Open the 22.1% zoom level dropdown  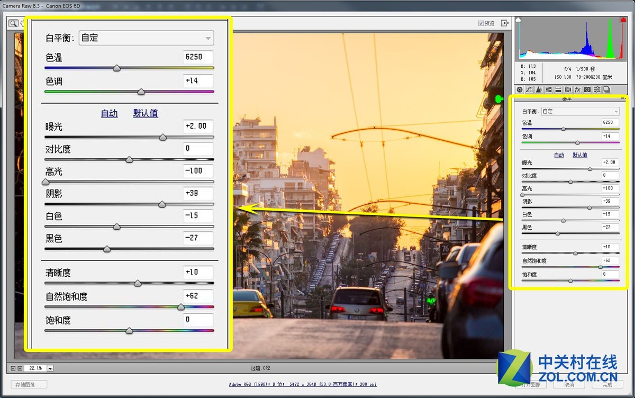pos(50,368)
